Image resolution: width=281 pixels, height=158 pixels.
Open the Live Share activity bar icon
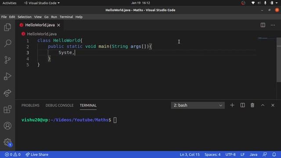[x=7, y=93]
